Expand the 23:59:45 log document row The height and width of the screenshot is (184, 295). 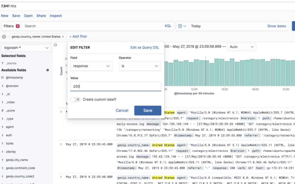61,144
